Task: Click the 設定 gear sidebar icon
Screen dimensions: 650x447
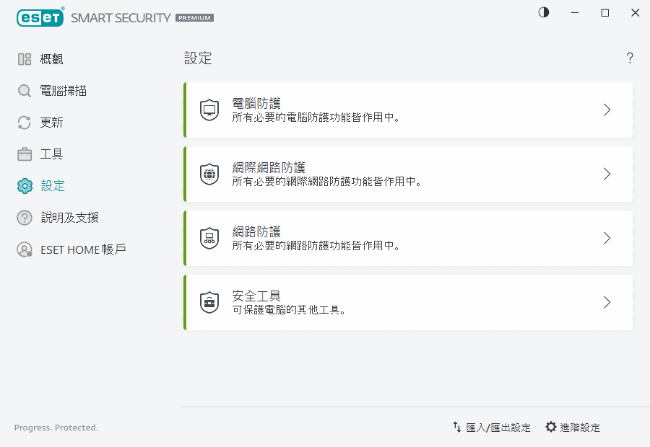Action: pyautogui.click(x=23, y=185)
